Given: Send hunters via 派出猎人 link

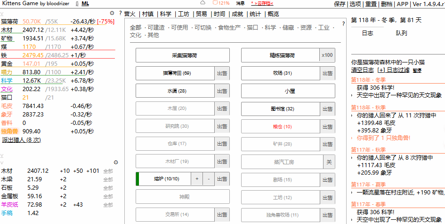Looking at the screenshot, I should click(21, 140).
